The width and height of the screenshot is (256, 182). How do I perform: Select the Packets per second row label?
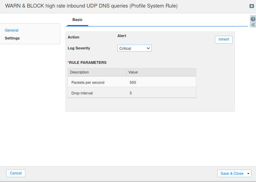click(x=88, y=82)
